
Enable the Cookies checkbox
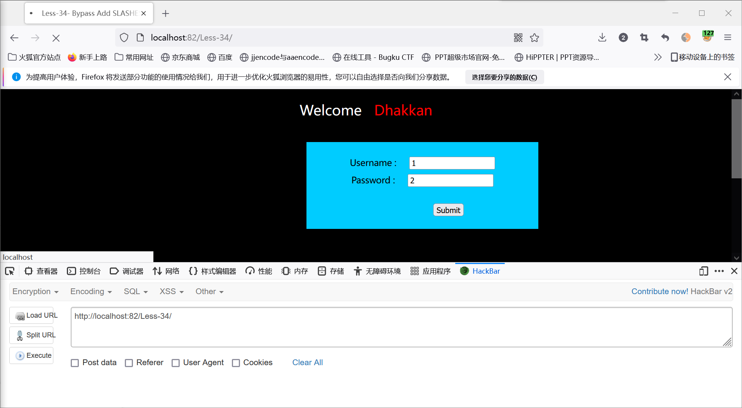[236, 362]
